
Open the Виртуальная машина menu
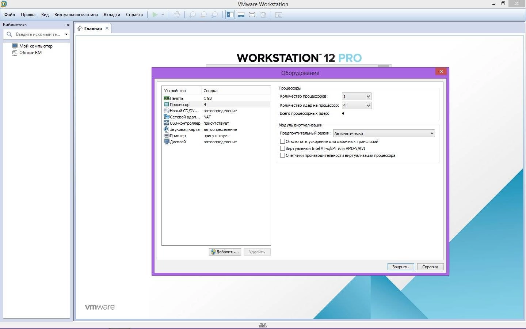pos(76,15)
